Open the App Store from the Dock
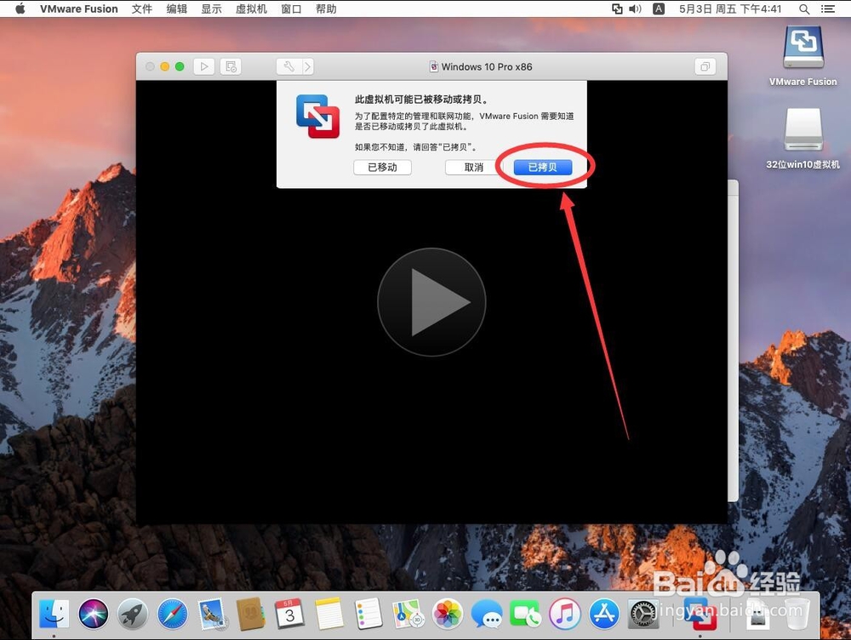This screenshot has width=851, height=640. click(604, 613)
